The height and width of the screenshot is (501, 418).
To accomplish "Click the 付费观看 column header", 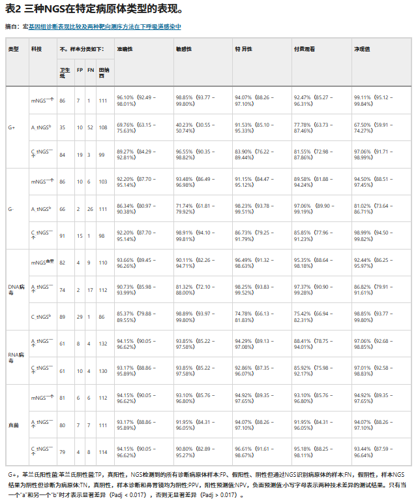I will [x=306, y=50].
